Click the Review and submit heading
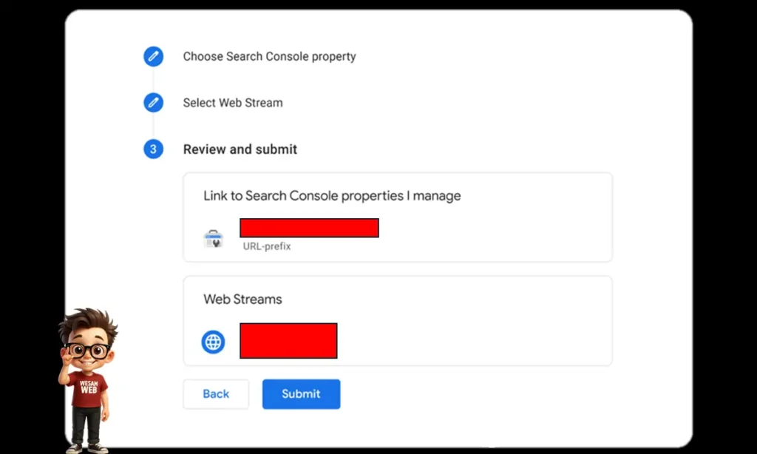The width and height of the screenshot is (757, 454). [x=240, y=149]
